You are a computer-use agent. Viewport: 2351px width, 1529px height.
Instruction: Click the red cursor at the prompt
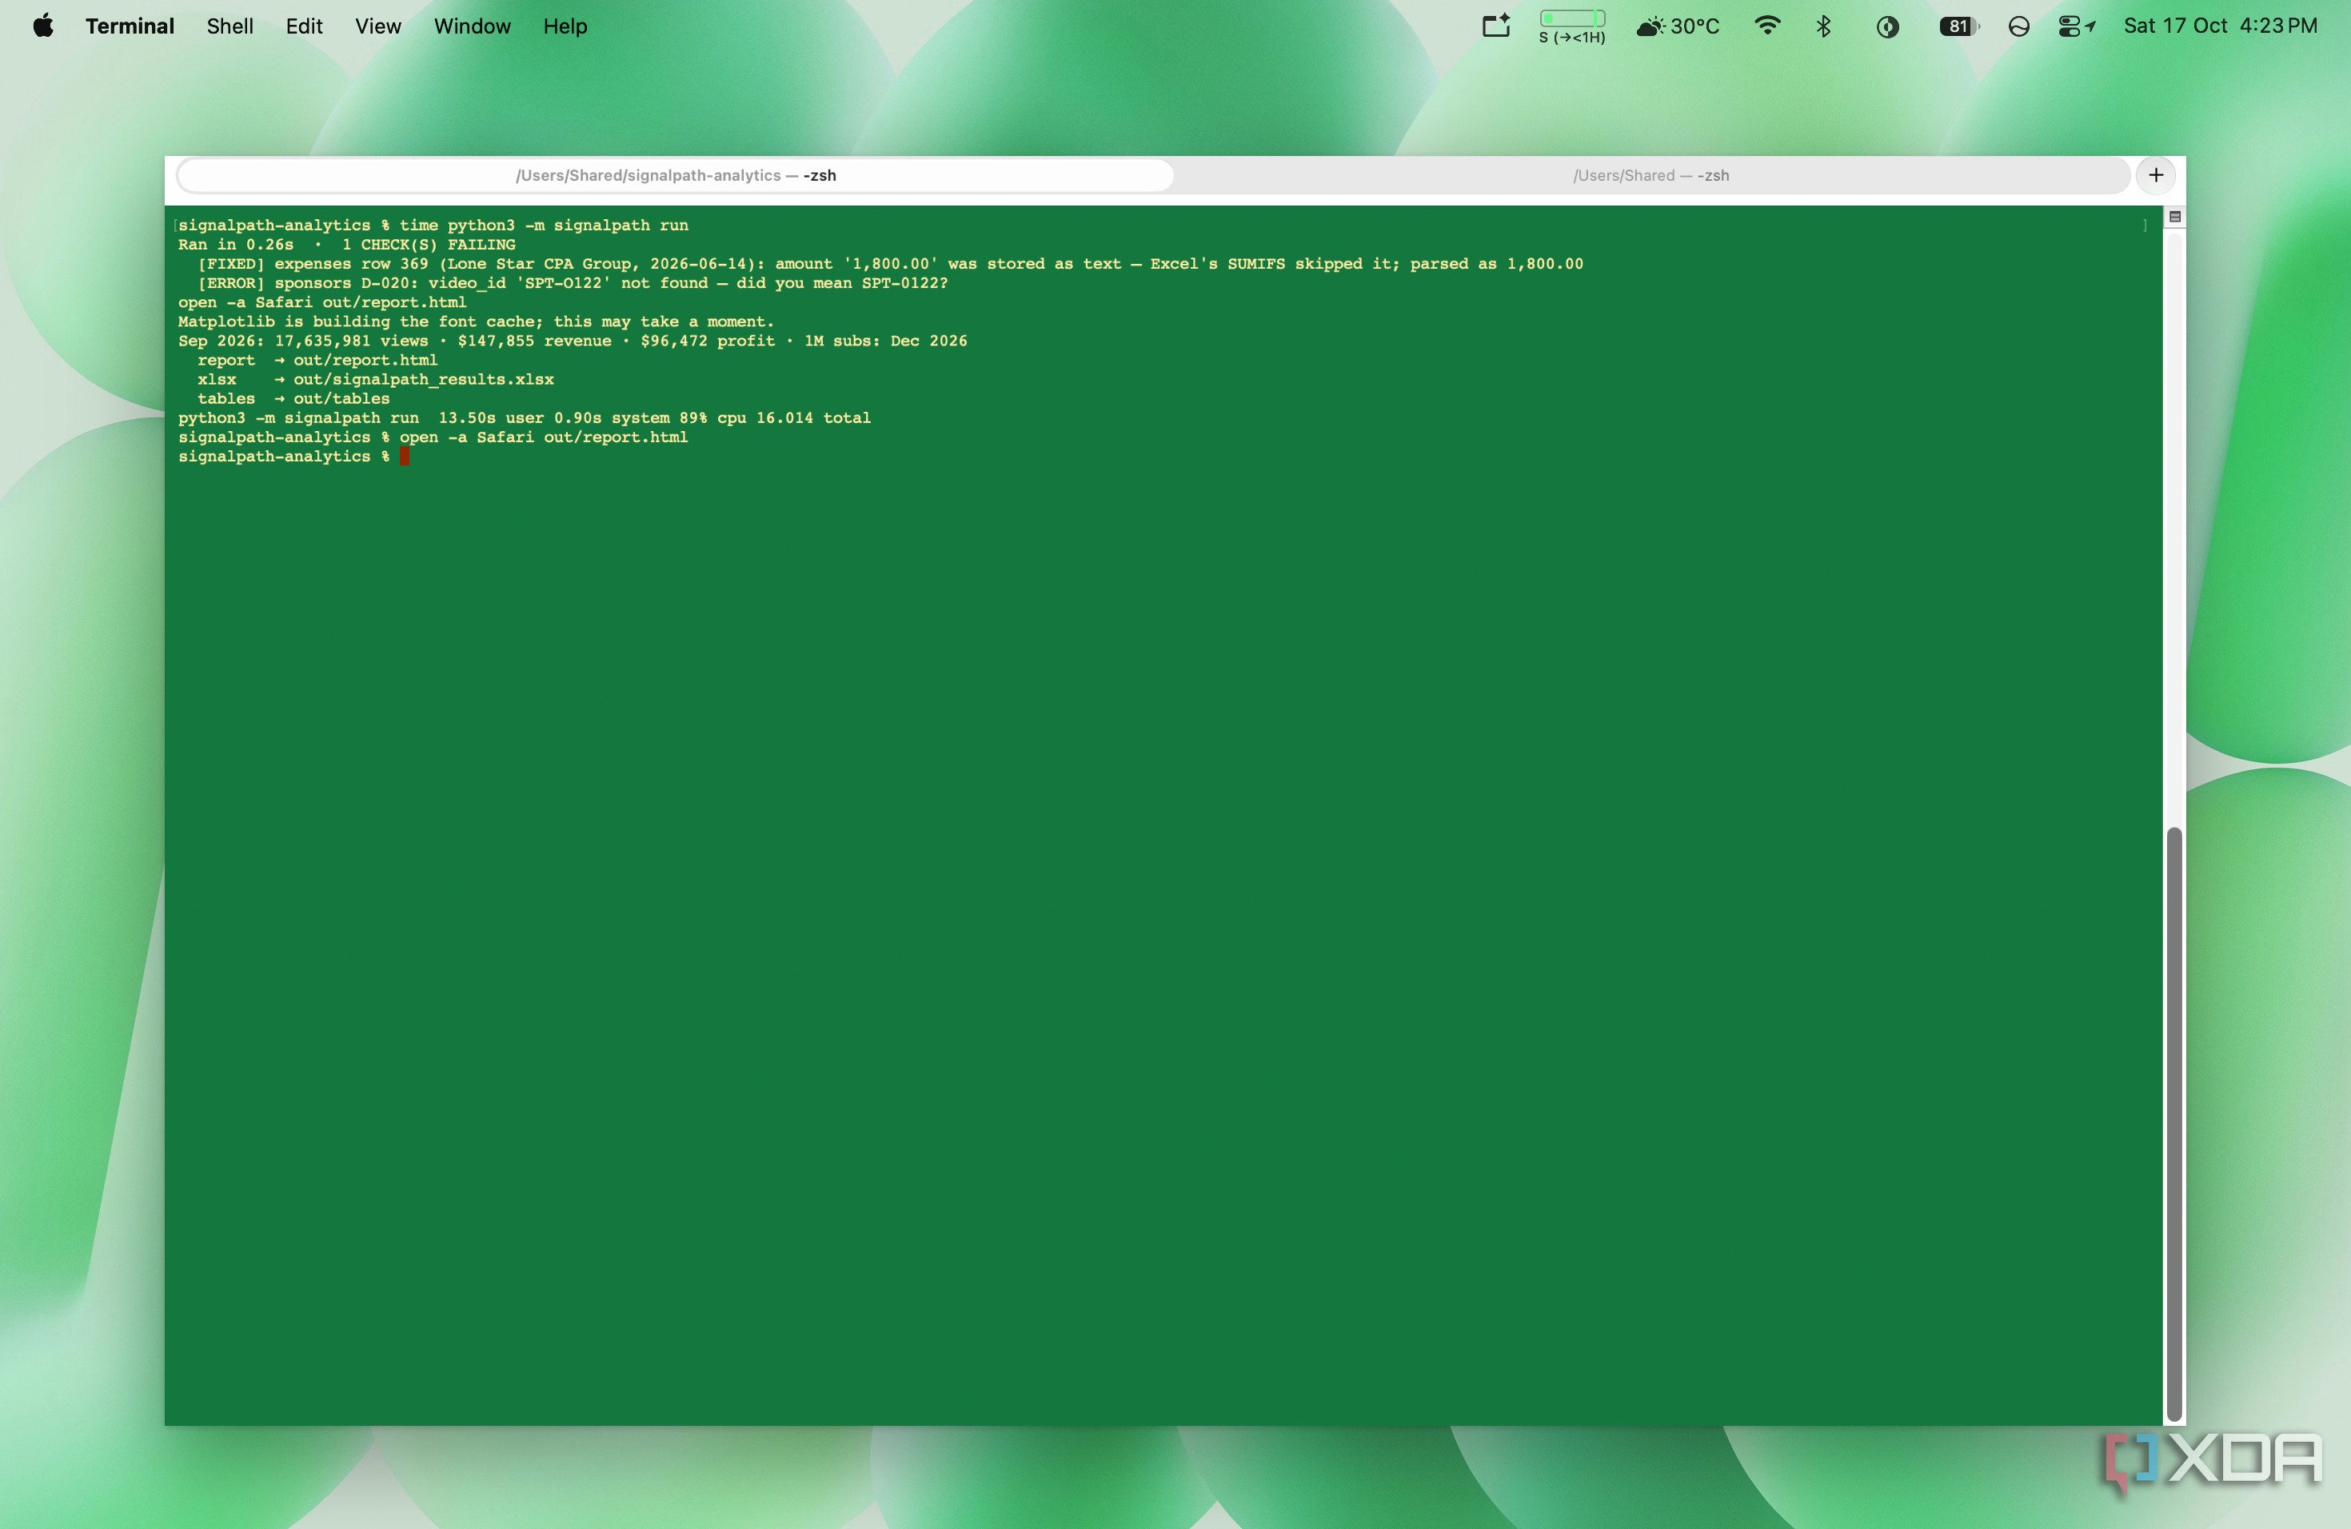point(405,457)
